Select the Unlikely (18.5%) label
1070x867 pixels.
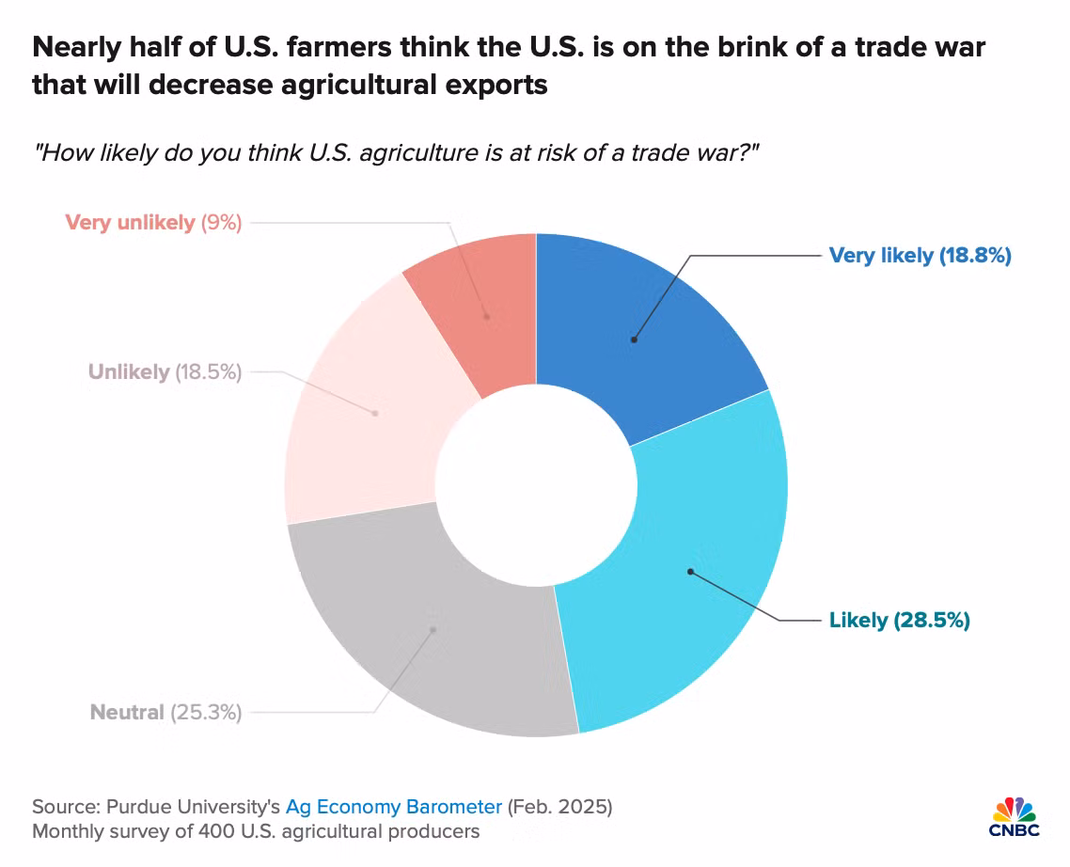coord(165,371)
